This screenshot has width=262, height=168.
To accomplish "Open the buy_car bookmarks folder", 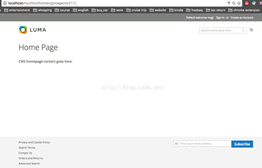I will tap(100, 10).
